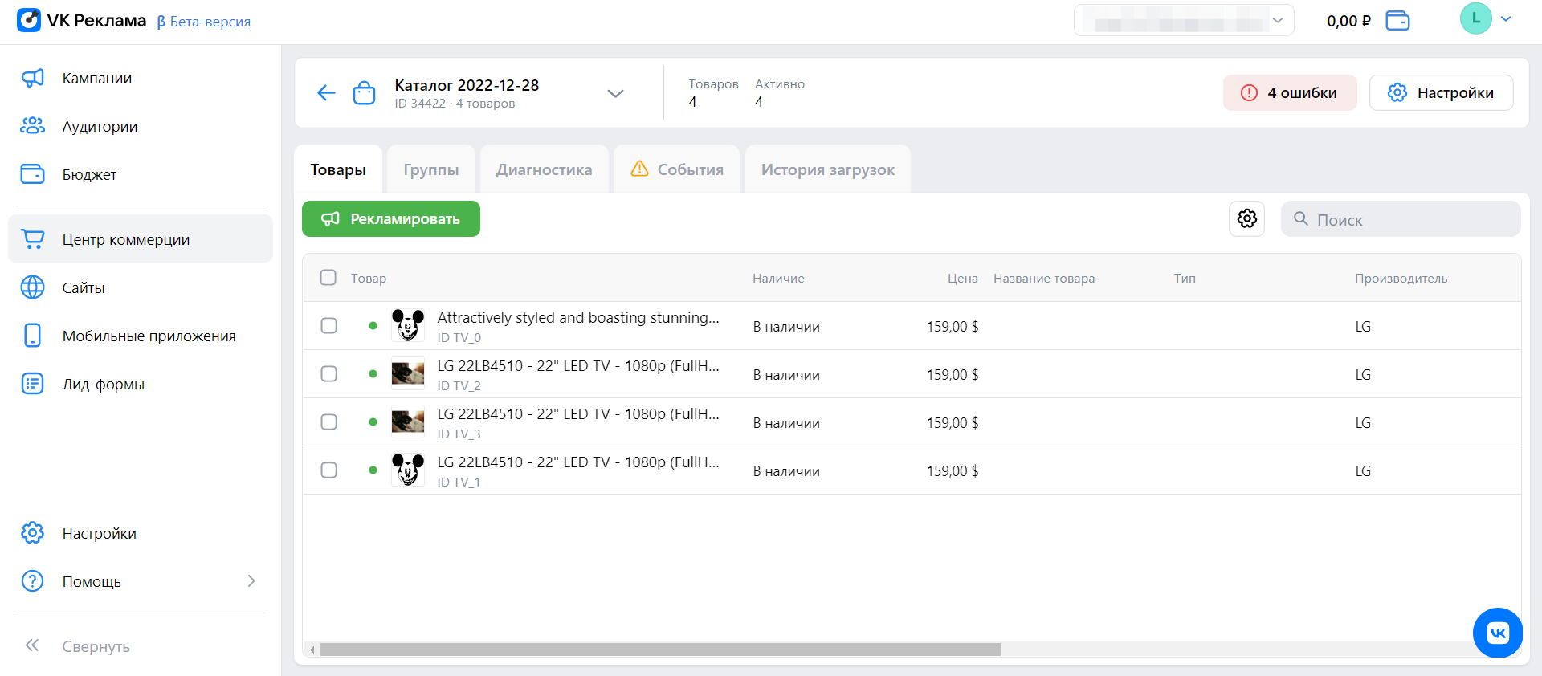1542x676 pixels.
Task: Switch to the События tab
Action: 676,169
